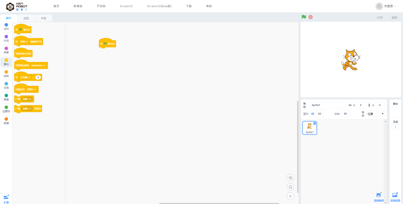Open 消息1 dropdown in the 广播 block
Image resolution: width=403 pixels, height=204 pixels.
(x=27, y=99)
